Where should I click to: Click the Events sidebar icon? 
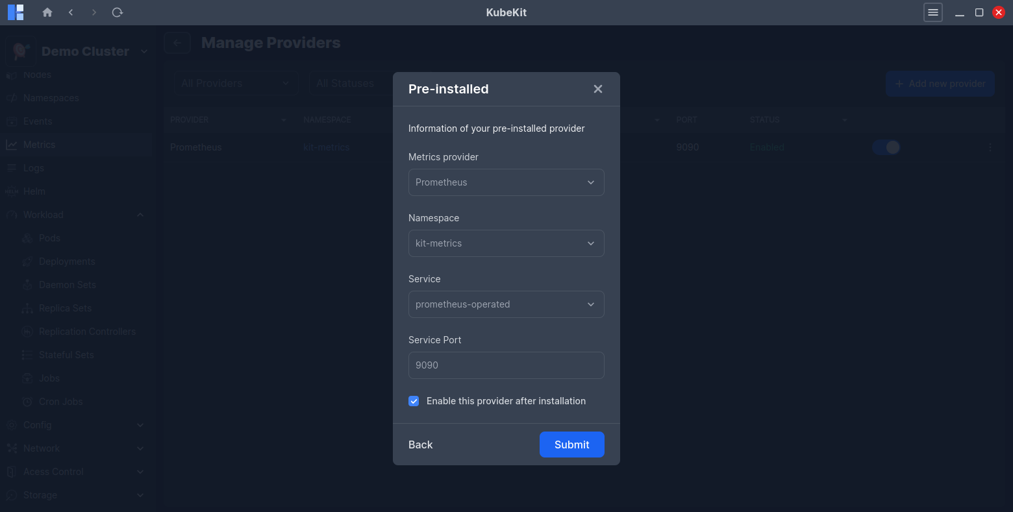[x=12, y=121]
